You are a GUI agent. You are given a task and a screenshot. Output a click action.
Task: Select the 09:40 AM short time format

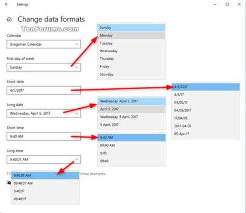[132, 145]
